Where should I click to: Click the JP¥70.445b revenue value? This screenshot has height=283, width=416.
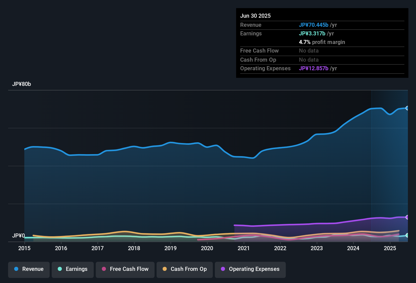pos(314,25)
